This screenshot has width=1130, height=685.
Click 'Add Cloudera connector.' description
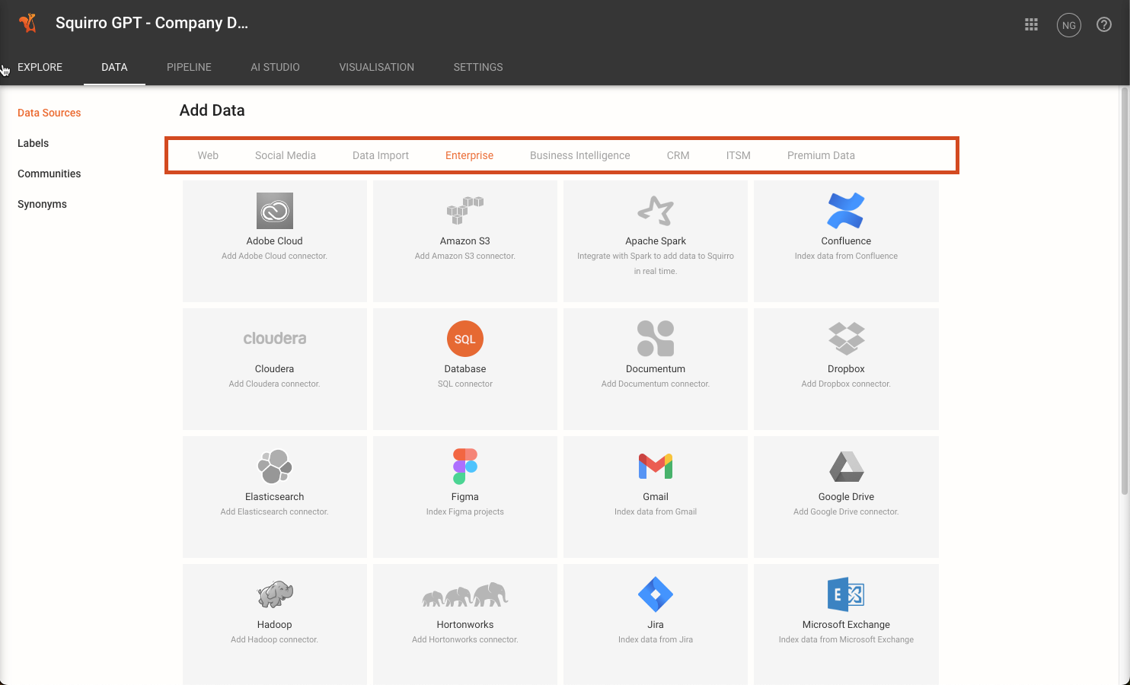pyautogui.click(x=274, y=384)
